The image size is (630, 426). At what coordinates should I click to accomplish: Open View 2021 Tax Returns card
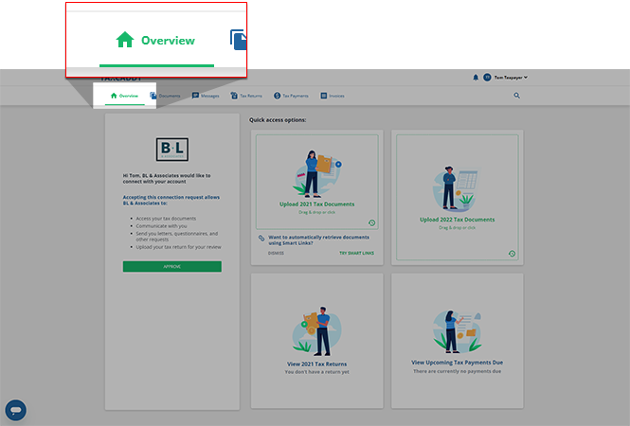pyautogui.click(x=317, y=341)
